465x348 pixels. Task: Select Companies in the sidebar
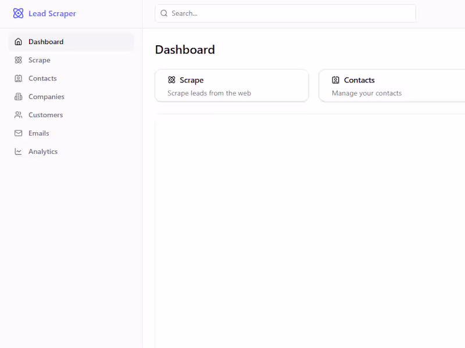click(x=46, y=96)
